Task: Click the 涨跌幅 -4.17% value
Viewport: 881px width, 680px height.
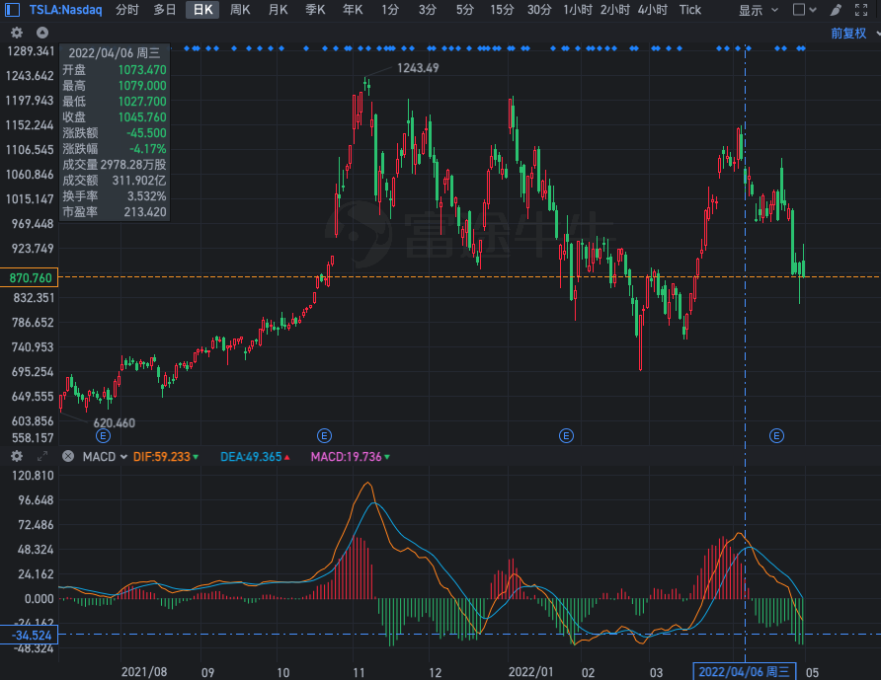Action: click(148, 149)
